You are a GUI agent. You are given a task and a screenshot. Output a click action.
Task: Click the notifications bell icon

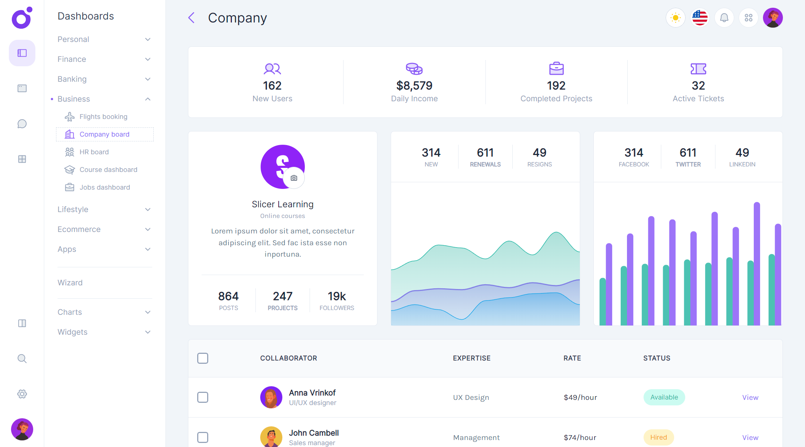[724, 17]
